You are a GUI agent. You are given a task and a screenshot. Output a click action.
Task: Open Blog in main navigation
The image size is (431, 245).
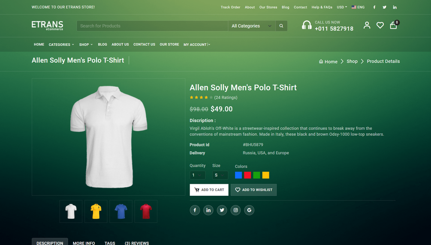point(102,45)
